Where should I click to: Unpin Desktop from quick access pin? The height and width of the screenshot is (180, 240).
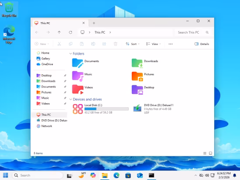pos(65,76)
